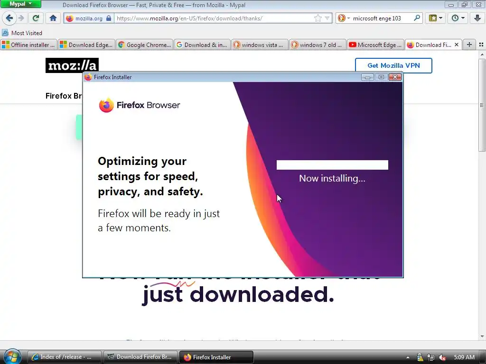Switch to the windows 7 old tab
486x364 pixels.
[318, 45]
